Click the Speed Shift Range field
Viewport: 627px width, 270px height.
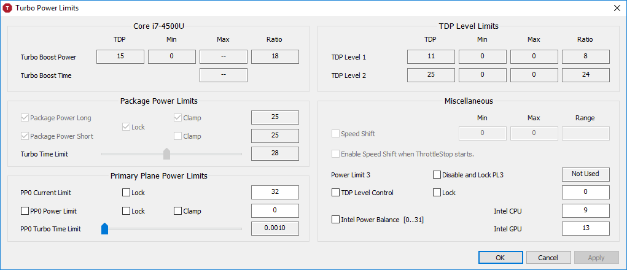pyautogui.click(x=586, y=133)
